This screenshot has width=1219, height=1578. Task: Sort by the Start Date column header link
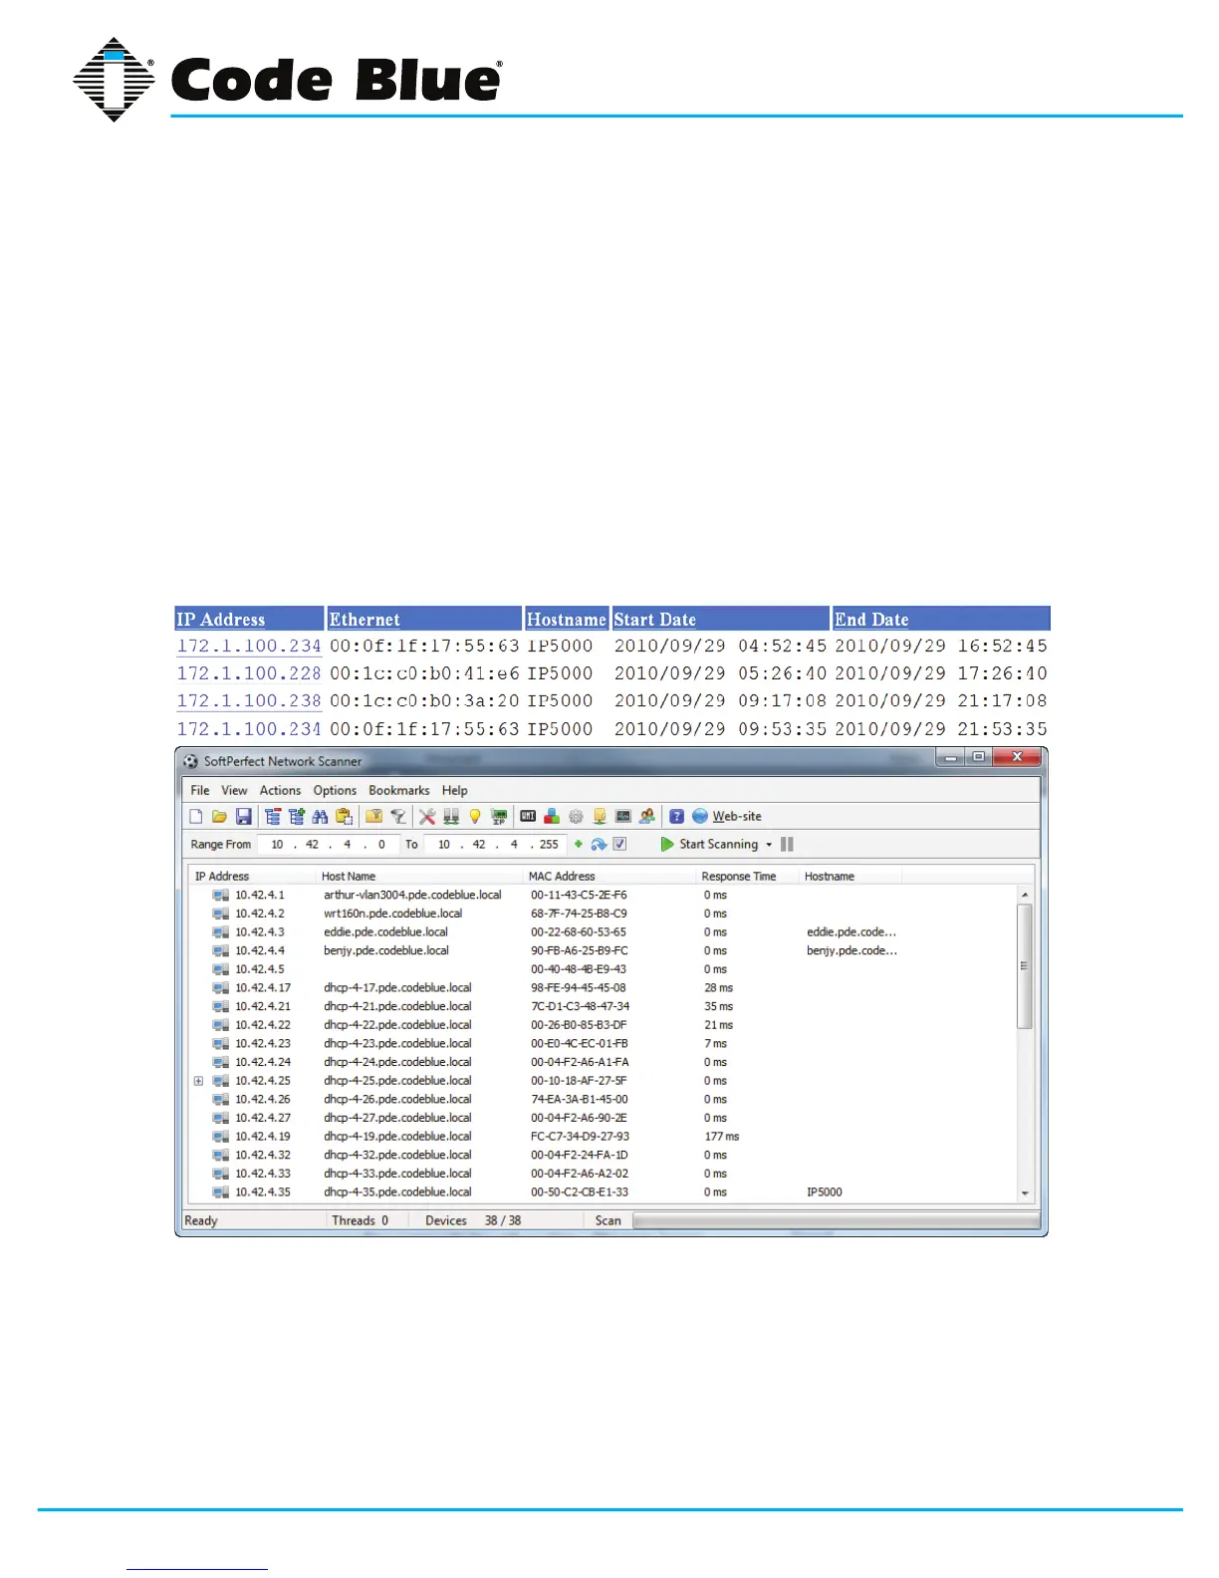[654, 619]
